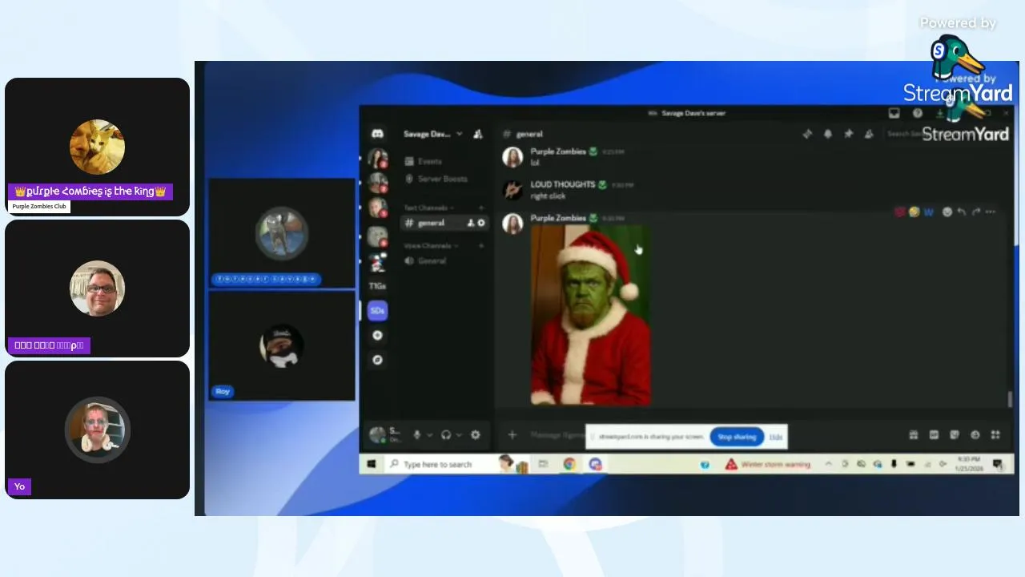Collapse the Text Channels category
The height and width of the screenshot is (577, 1025).
[x=429, y=208]
